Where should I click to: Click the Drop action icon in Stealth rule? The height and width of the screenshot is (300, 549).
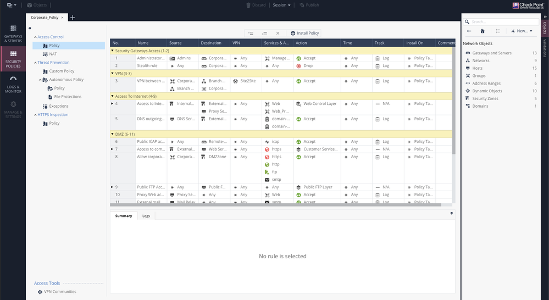tap(298, 66)
